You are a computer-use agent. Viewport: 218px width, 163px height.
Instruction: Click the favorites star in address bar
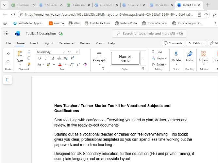[x=206, y=14]
